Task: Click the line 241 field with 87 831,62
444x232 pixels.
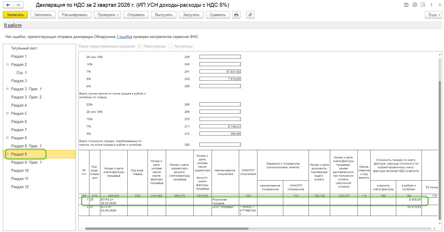Action: (x=220, y=71)
